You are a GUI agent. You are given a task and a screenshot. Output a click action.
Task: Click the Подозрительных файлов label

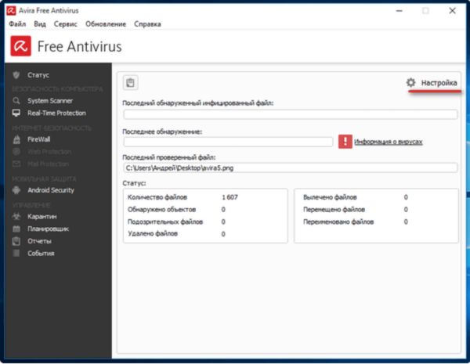pos(165,222)
